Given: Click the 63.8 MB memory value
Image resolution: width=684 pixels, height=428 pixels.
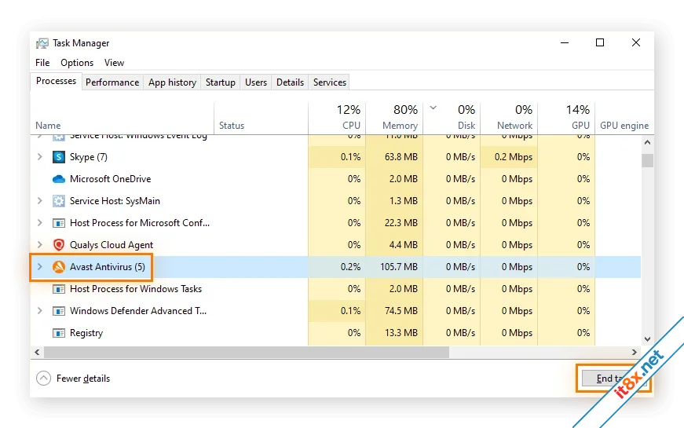Looking at the screenshot, I should pyautogui.click(x=401, y=157).
